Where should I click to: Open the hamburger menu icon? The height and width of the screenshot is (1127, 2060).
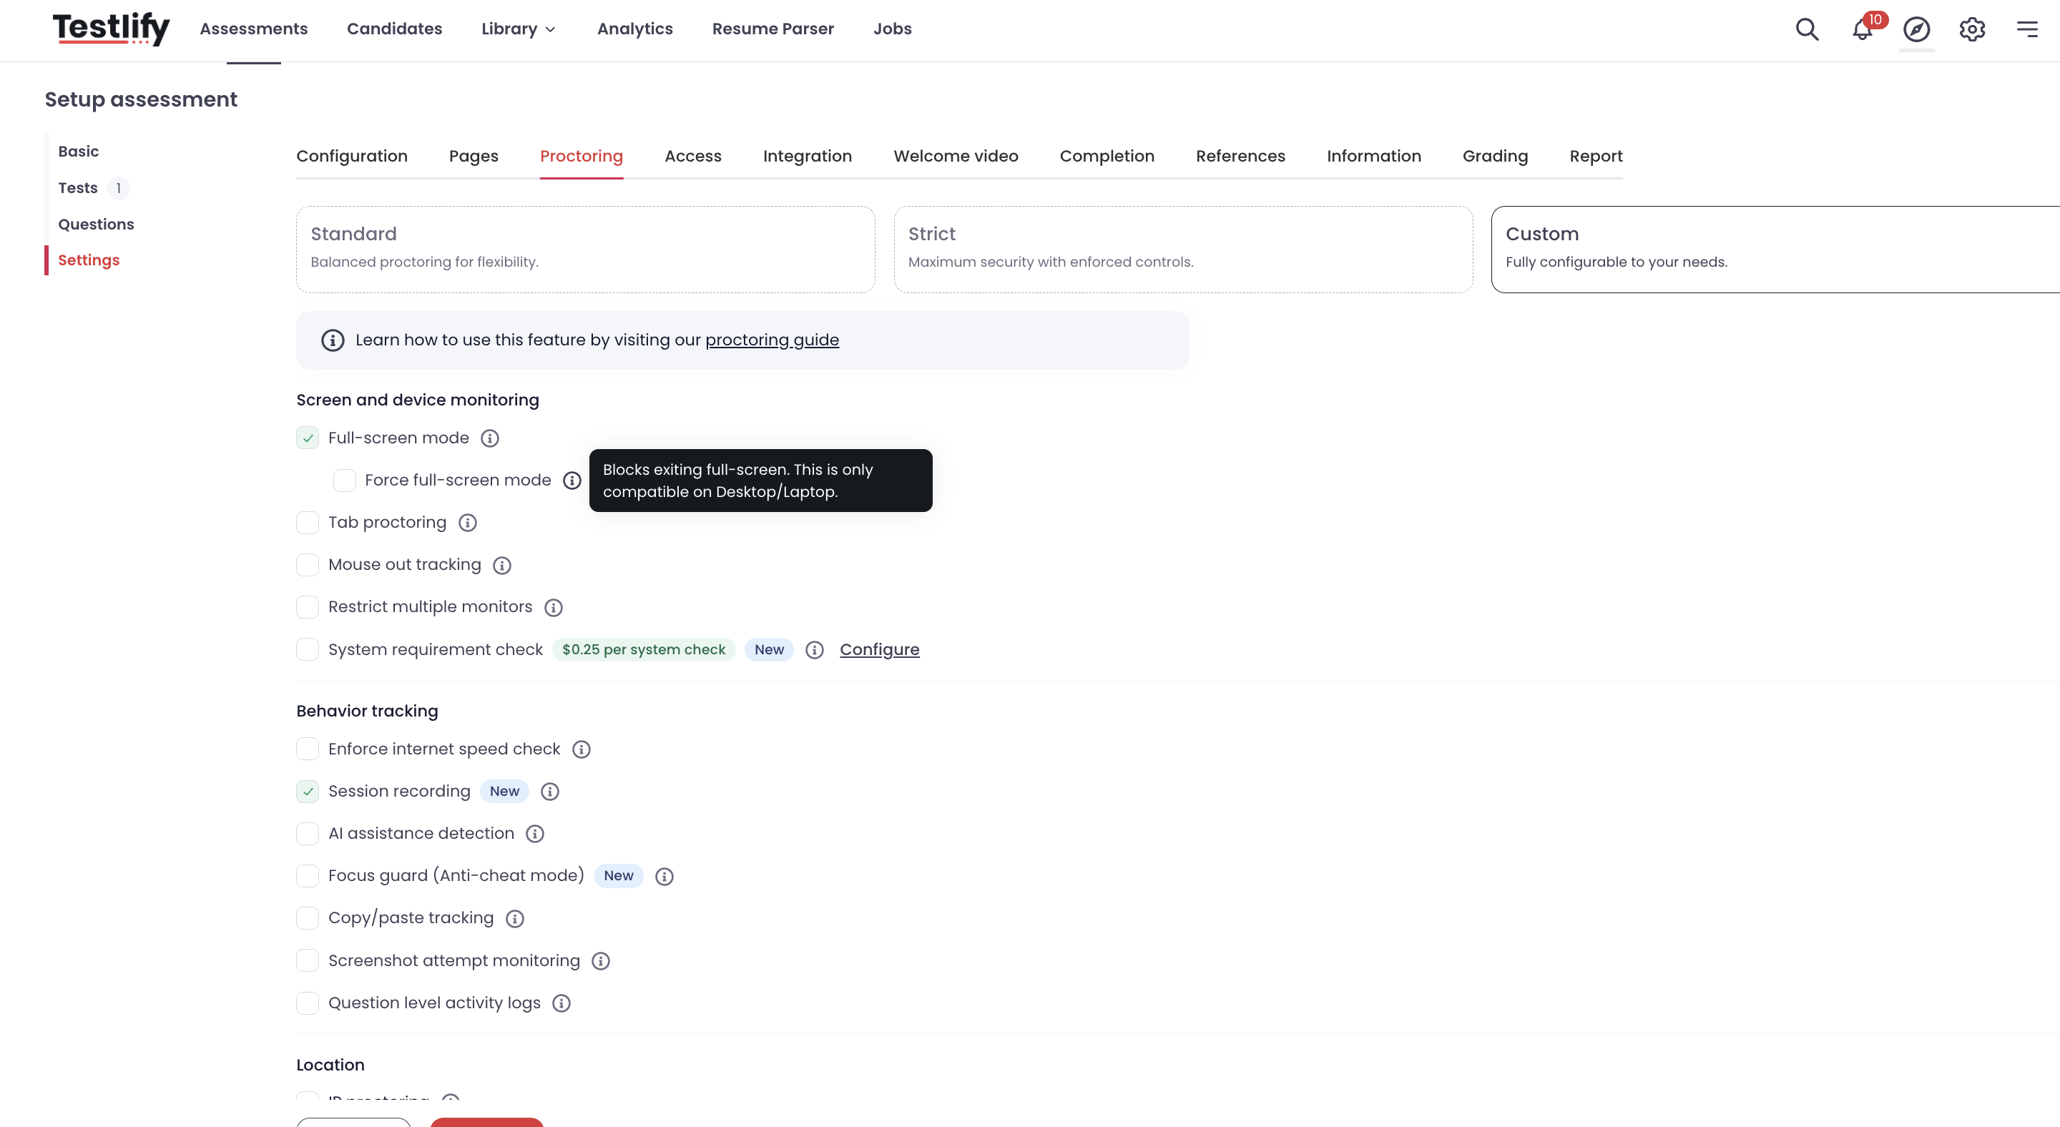(2026, 29)
